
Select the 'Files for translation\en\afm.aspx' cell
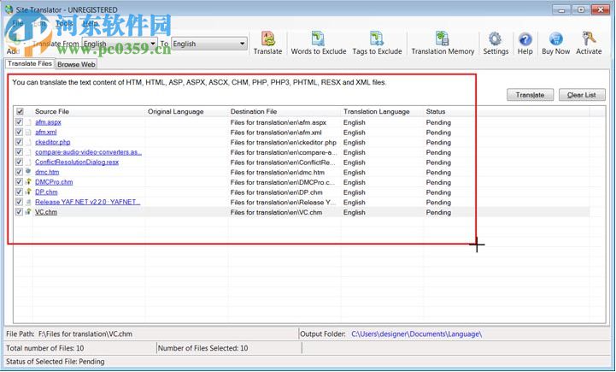pos(279,122)
